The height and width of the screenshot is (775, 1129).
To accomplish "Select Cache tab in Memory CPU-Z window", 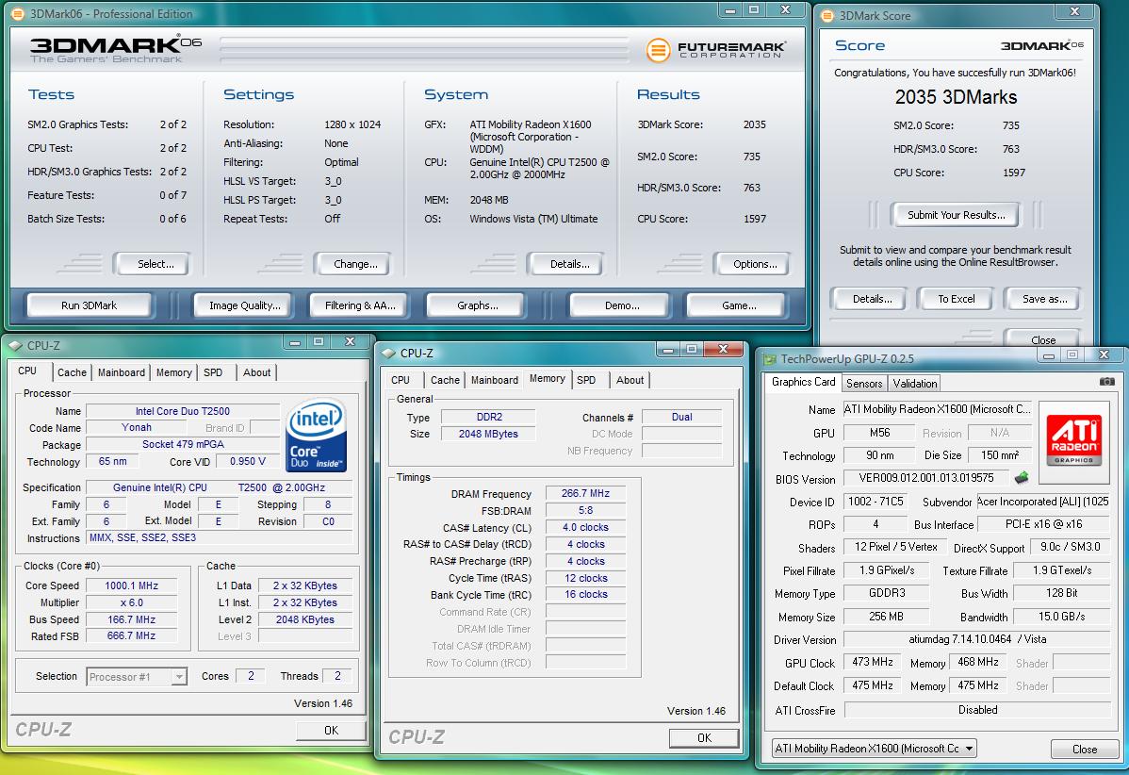I will pos(445,380).
